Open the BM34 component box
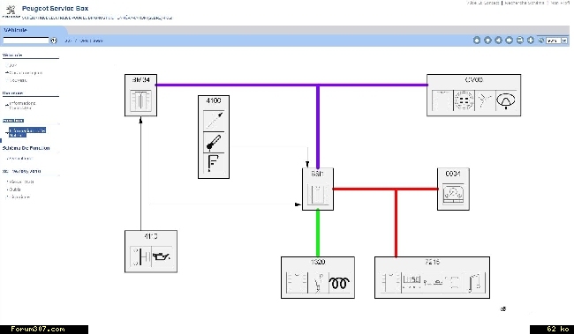Screen dimensions: 574x334 coord(141,95)
